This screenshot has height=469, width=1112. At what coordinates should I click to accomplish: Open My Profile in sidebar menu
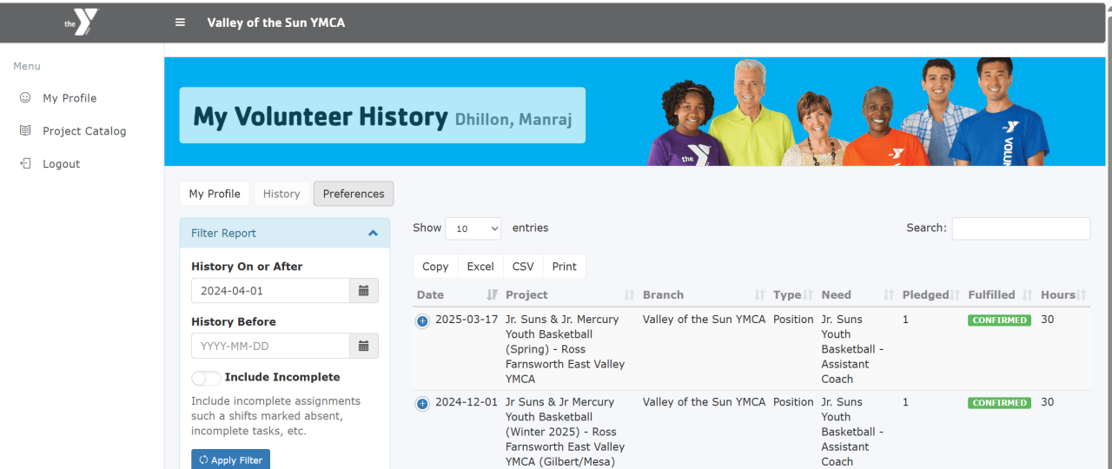[69, 98]
